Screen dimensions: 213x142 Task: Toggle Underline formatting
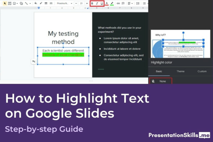pos(102,4)
